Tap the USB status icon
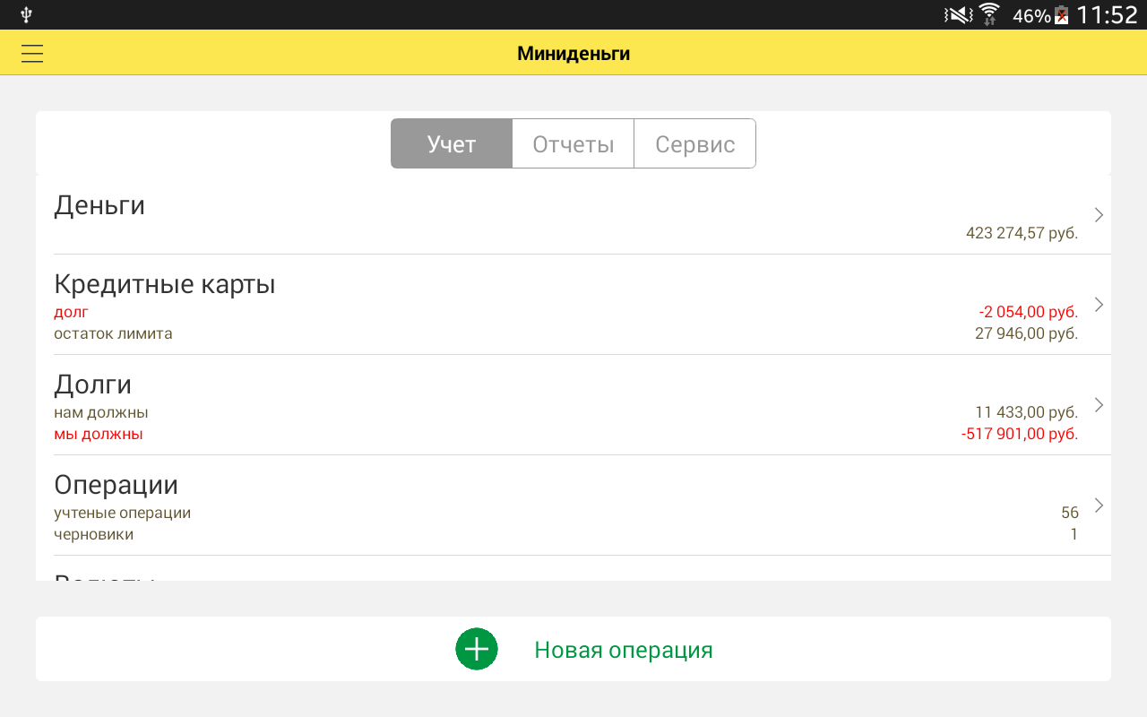Image resolution: width=1147 pixels, height=717 pixels. point(26,14)
